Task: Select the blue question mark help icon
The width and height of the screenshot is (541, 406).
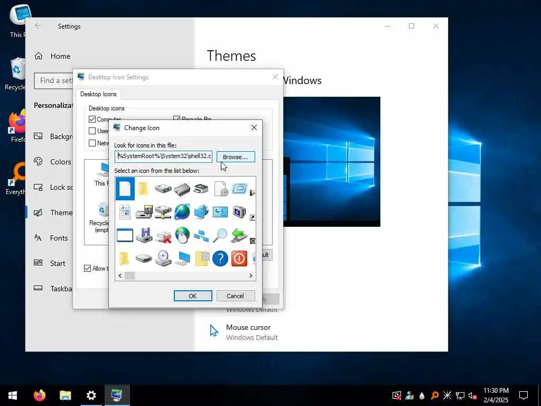Action: tap(220, 259)
